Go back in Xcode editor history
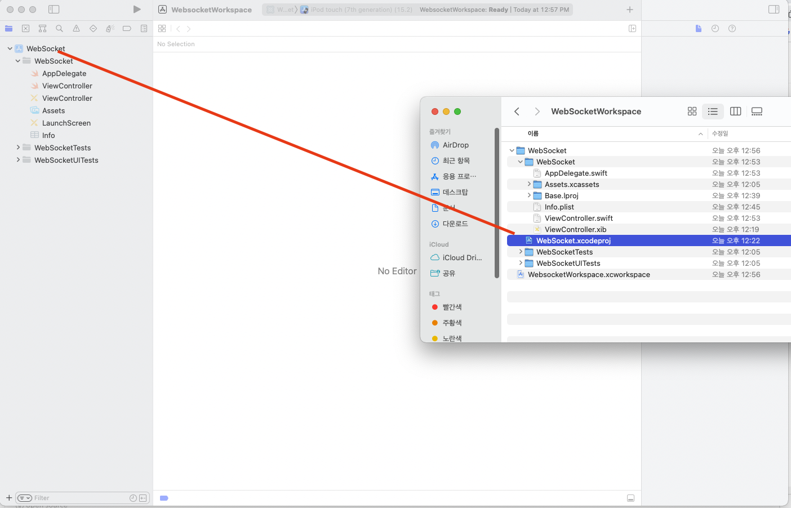The width and height of the screenshot is (791, 508). click(x=178, y=29)
